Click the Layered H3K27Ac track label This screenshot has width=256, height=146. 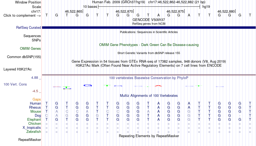[x=18, y=69]
